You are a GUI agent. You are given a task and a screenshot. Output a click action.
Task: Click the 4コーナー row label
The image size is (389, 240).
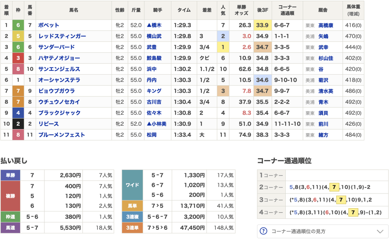pos(271,212)
